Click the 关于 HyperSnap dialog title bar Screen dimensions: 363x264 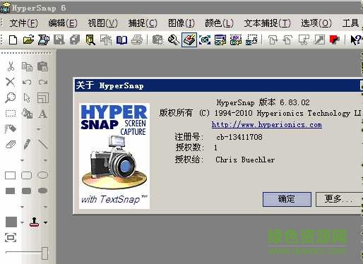(x=218, y=85)
